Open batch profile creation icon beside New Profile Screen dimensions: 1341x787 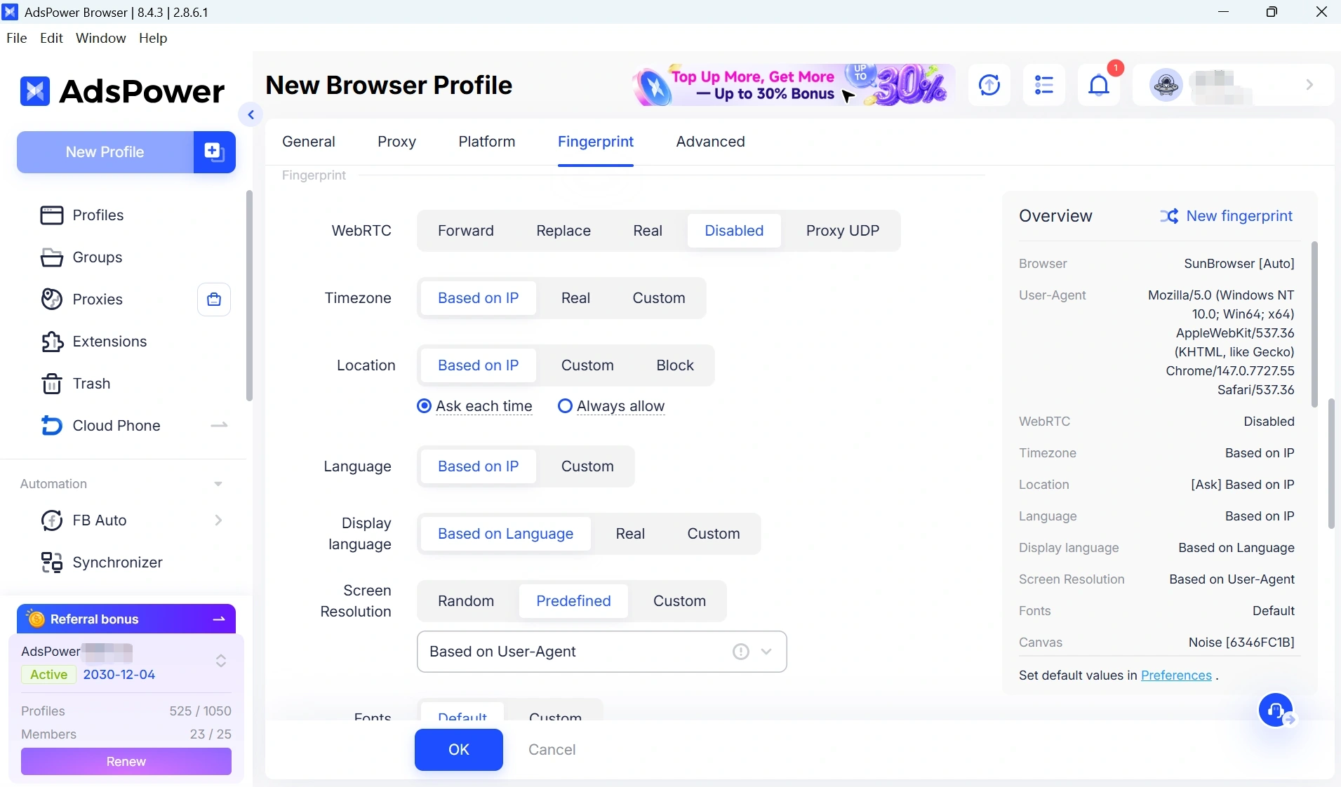(214, 152)
